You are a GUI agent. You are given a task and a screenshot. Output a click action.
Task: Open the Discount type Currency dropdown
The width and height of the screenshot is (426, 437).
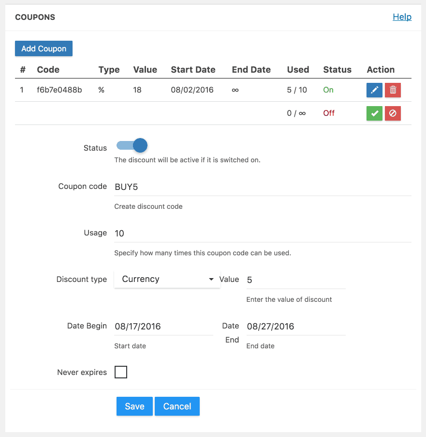[167, 279]
